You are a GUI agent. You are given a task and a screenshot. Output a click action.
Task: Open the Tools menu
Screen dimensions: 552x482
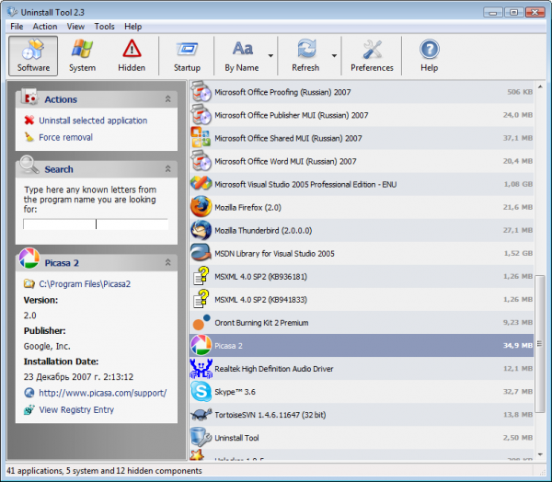click(104, 27)
